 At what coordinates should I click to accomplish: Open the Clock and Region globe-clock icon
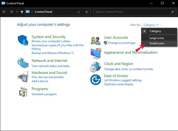click(x=95, y=67)
